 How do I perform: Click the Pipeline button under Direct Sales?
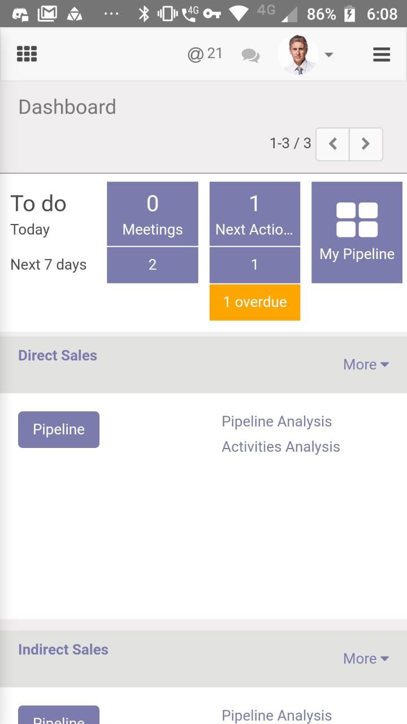click(59, 429)
